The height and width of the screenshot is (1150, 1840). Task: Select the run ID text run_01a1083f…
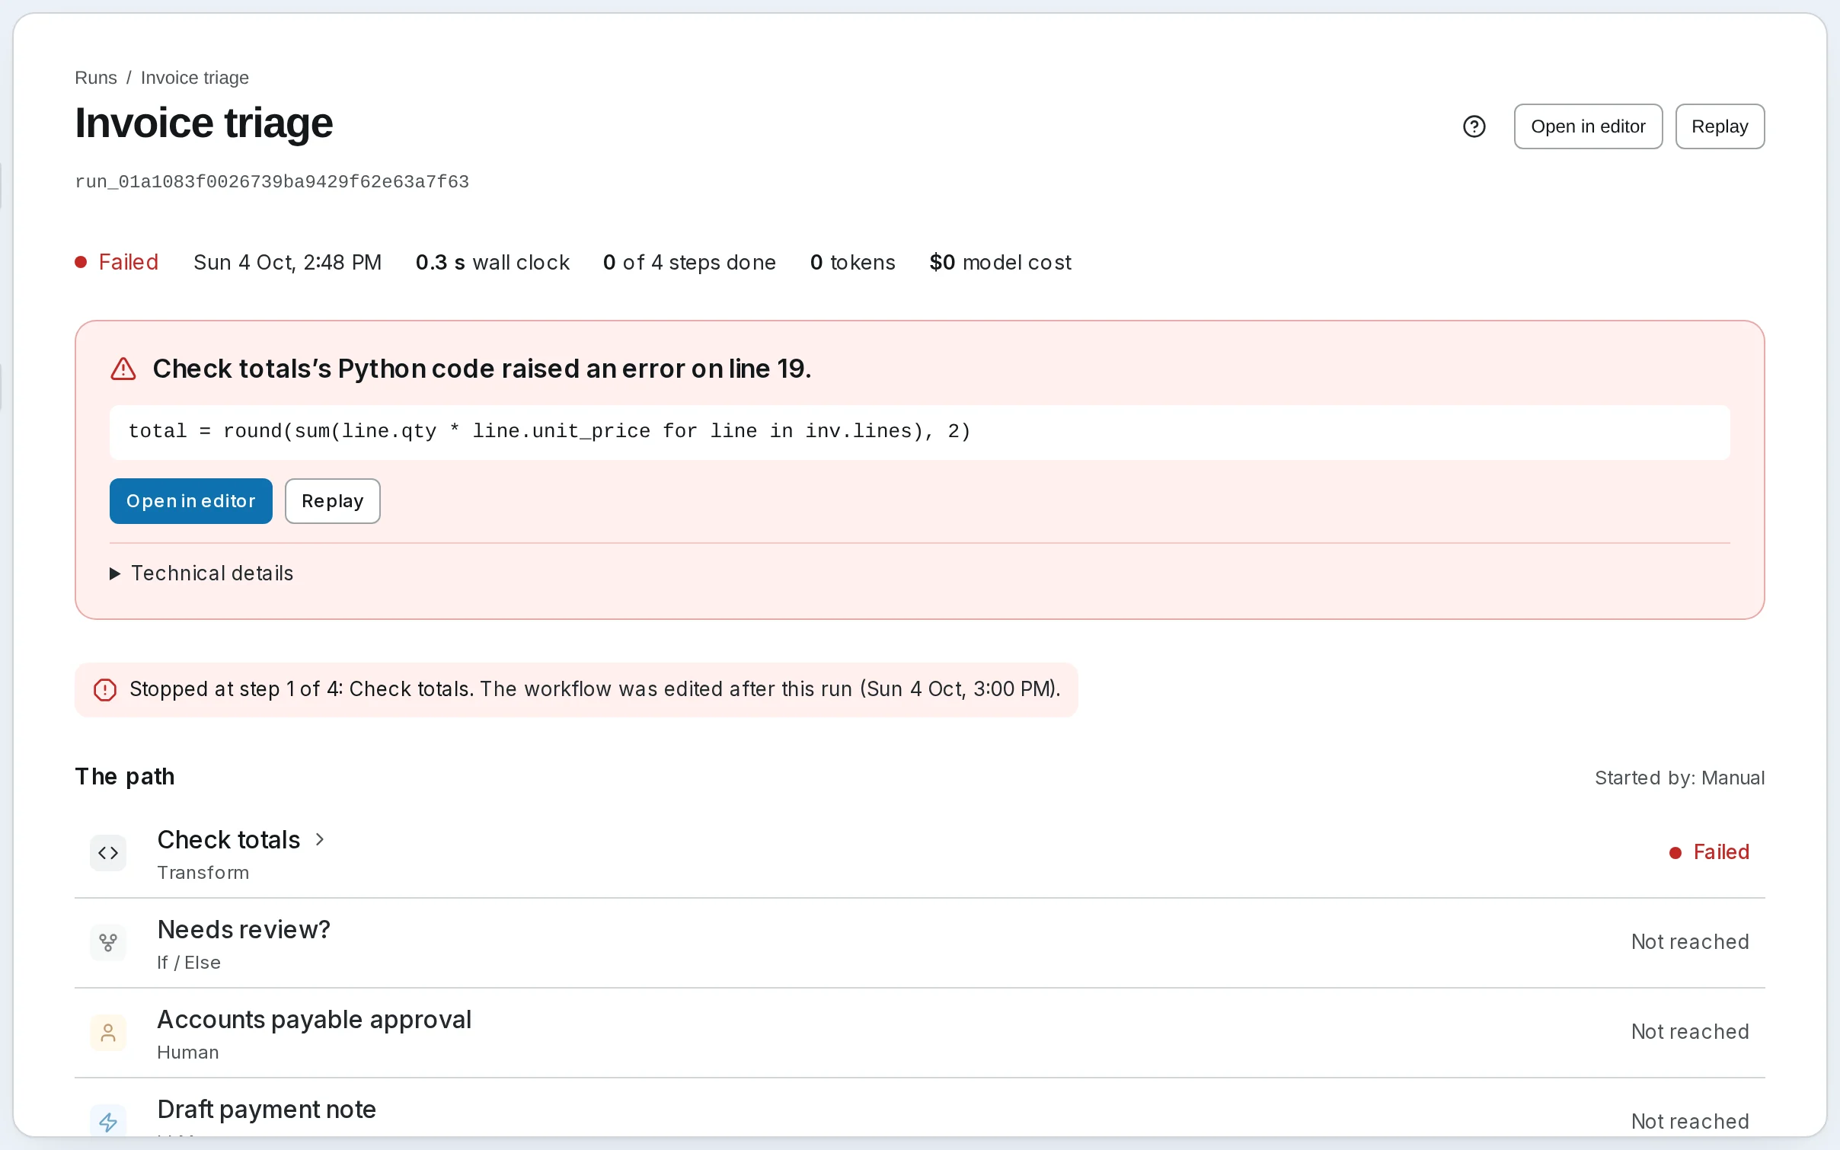coord(272,182)
